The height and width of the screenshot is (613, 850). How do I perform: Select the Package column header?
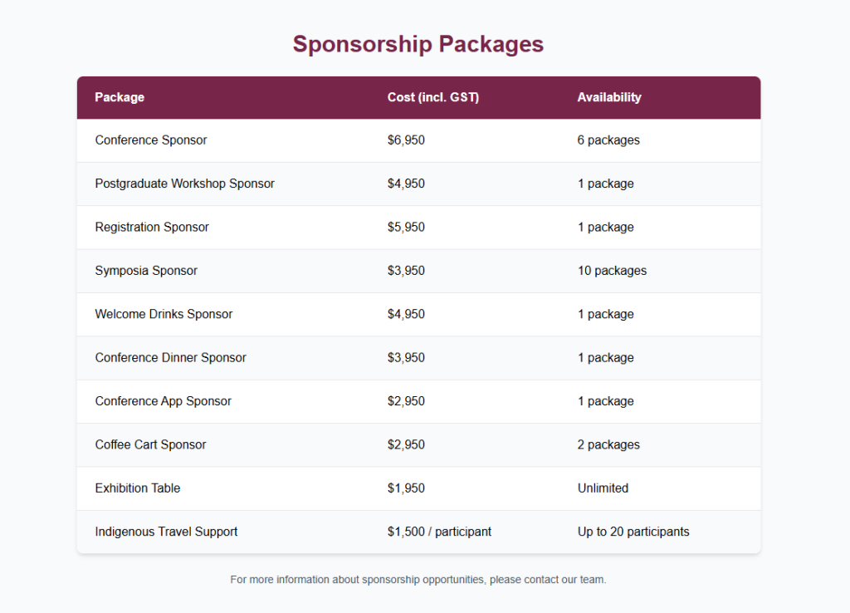click(120, 98)
